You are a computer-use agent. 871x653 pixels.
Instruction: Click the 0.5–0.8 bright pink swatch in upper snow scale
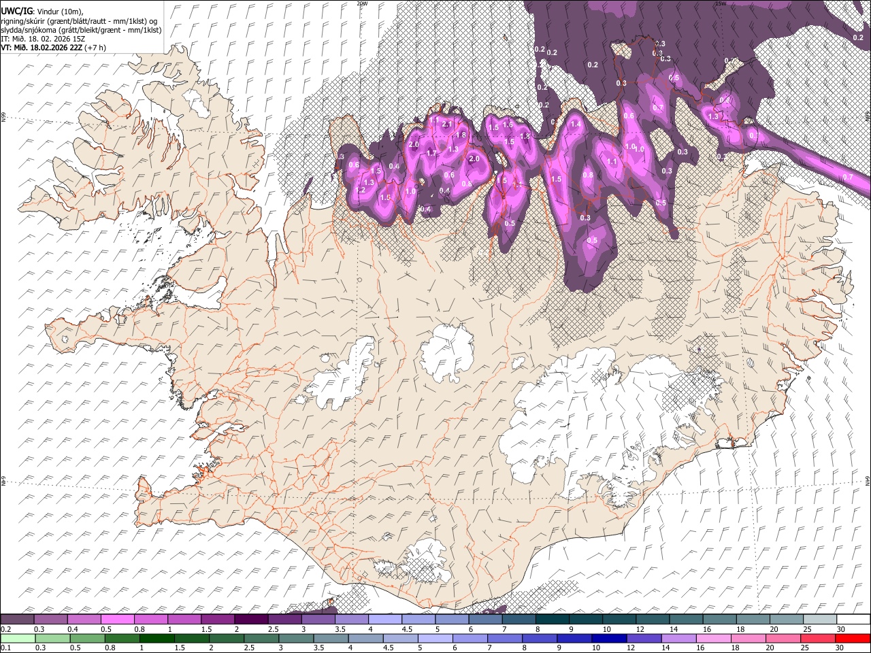(118, 620)
